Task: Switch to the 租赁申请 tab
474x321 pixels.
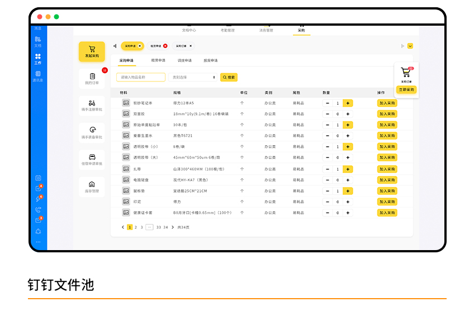Action: coord(158,60)
